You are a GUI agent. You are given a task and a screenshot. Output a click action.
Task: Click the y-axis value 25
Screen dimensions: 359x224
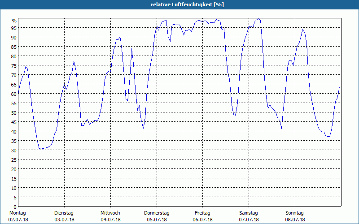(x=14, y=160)
